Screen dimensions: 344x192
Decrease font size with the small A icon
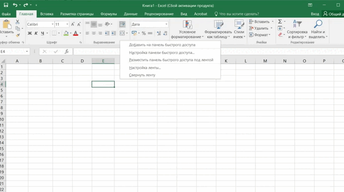click(79, 24)
